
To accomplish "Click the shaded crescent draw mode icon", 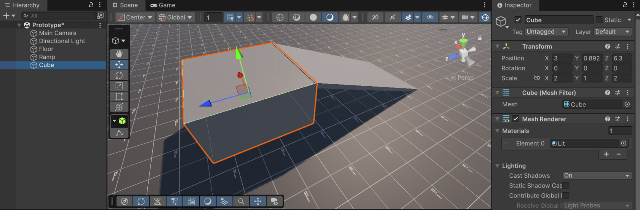I will click(330, 17).
